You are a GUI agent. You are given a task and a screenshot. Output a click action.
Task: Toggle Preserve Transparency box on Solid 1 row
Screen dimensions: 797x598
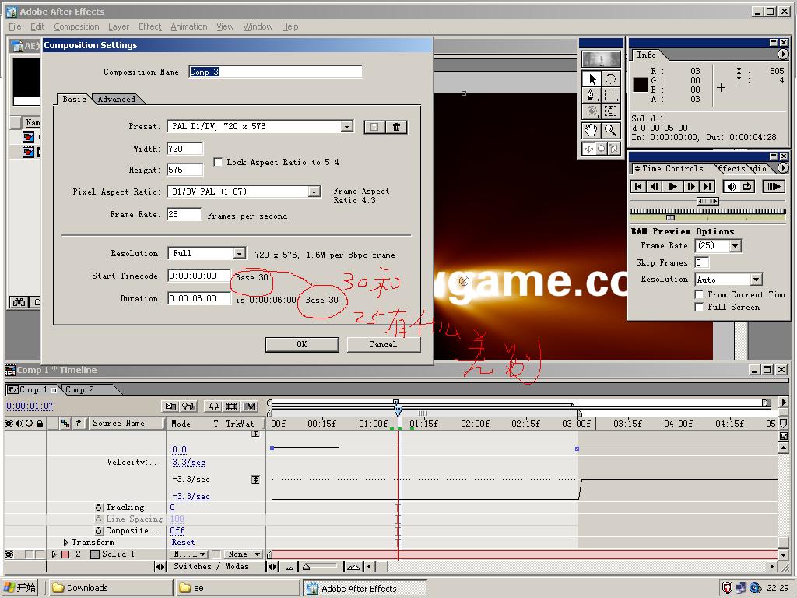[x=216, y=554]
